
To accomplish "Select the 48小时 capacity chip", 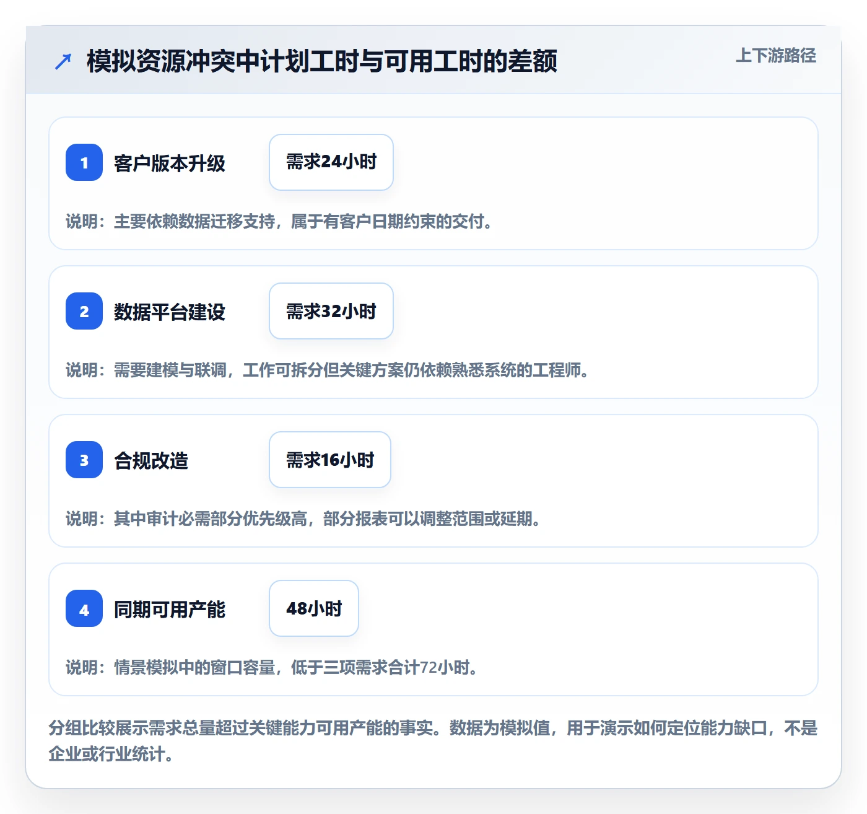I will [x=314, y=608].
